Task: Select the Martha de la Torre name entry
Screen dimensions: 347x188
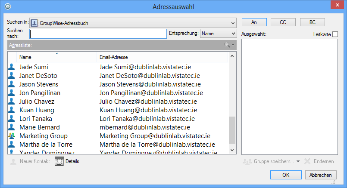Action: point(46,145)
